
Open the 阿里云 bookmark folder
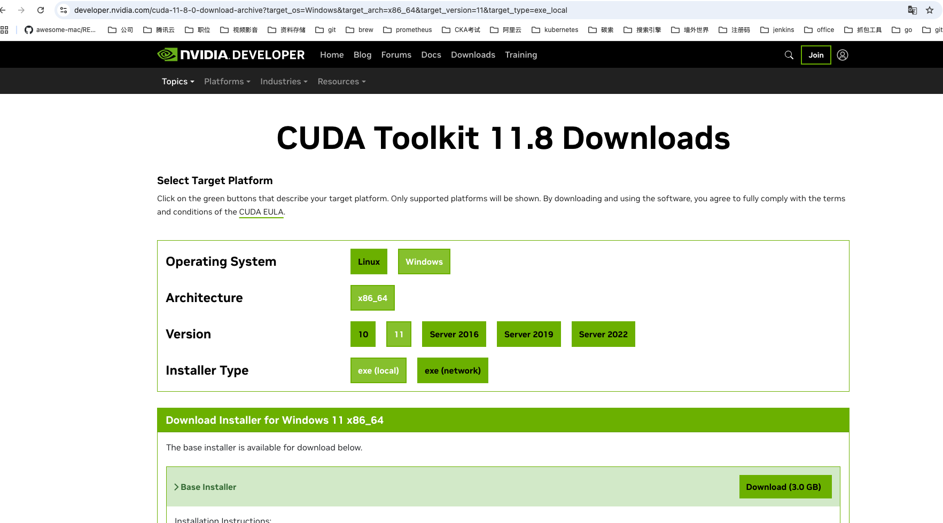coord(505,30)
